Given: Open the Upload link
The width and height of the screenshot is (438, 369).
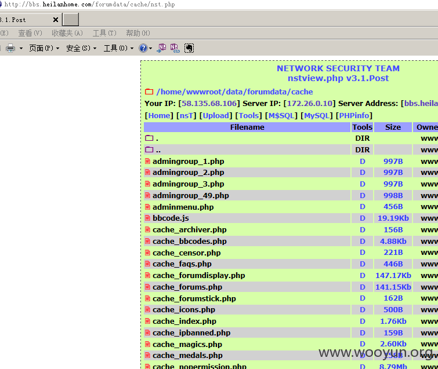Looking at the screenshot, I should (x=216, y=115).
